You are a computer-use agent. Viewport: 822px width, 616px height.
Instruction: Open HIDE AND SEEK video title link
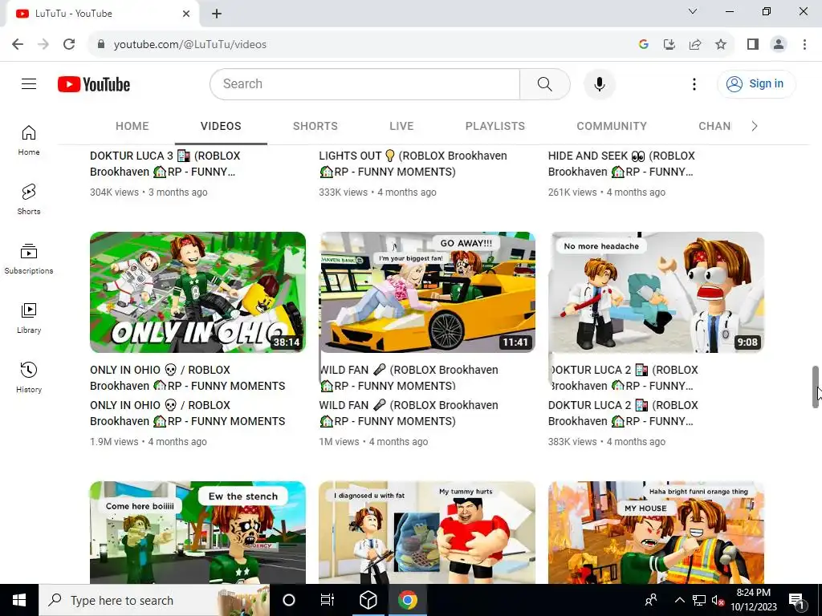click(x=622, y=164)
